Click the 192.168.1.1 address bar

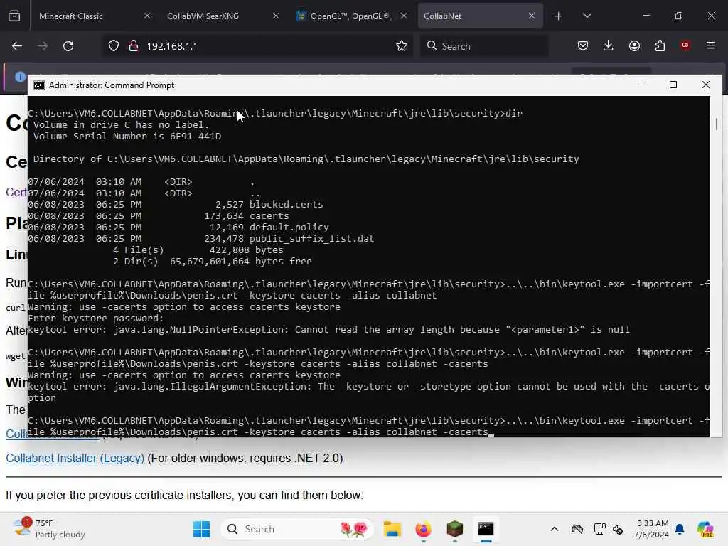(x=258, y=46)
